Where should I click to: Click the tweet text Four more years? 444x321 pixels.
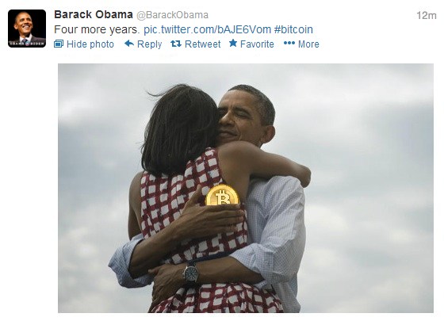[x=97, y=29]
